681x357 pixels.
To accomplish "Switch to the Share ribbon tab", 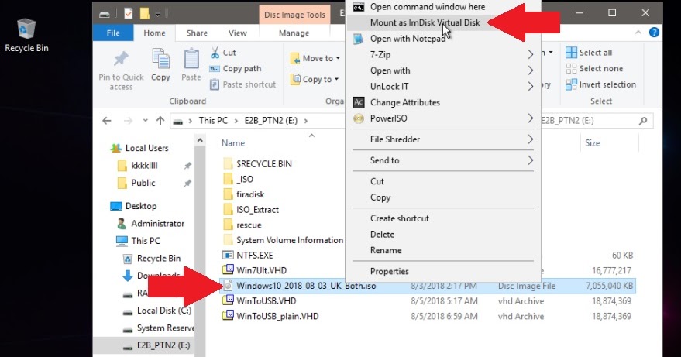I will pyautogui.click(x=197, y=33).
